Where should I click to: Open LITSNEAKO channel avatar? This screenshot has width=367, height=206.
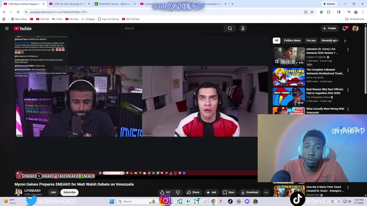18,192
